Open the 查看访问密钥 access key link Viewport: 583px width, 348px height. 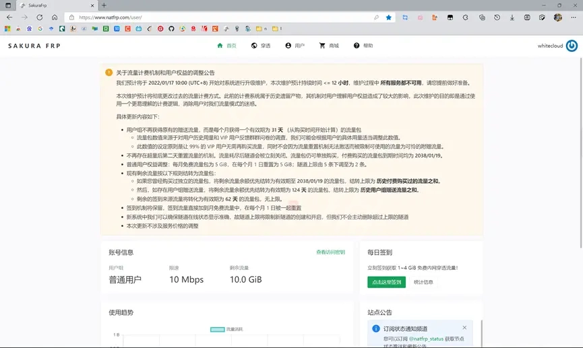[330, 252]
